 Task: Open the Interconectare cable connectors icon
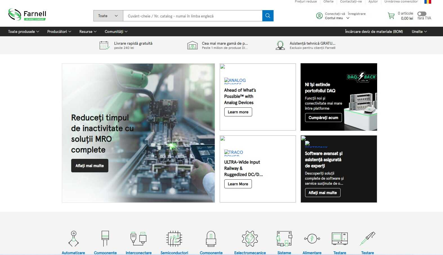(x=138, y=238)
